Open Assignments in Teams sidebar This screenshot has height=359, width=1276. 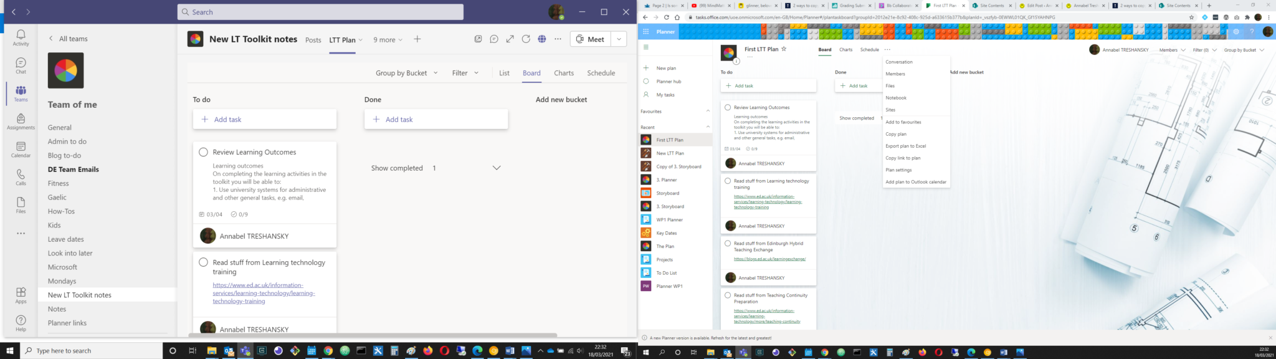21,122
